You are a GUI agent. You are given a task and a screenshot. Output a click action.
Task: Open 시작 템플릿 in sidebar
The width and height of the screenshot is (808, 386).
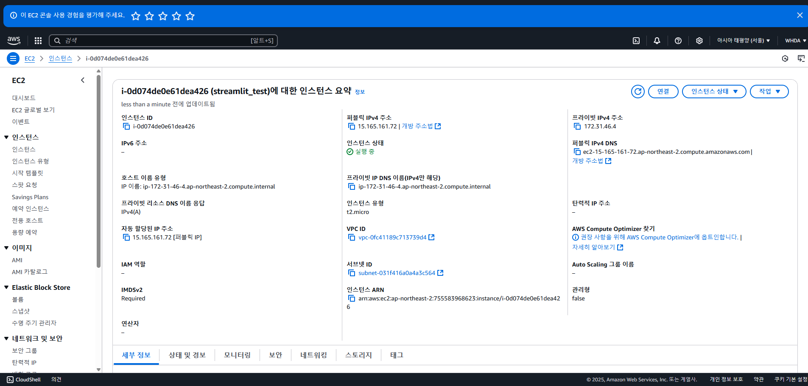click(28, 173)
